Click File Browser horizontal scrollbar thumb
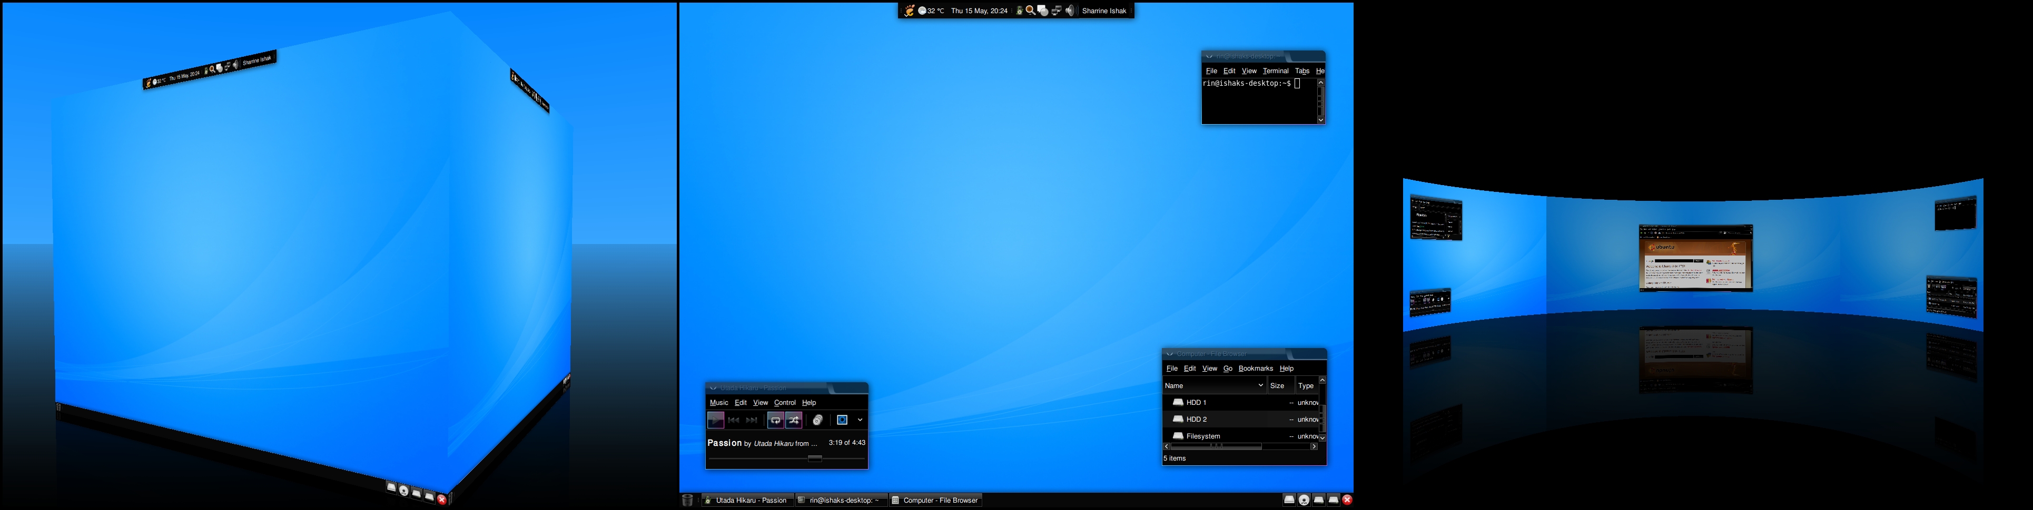The height and width of the screenshot is (510, 2033). click(1216, 446)
